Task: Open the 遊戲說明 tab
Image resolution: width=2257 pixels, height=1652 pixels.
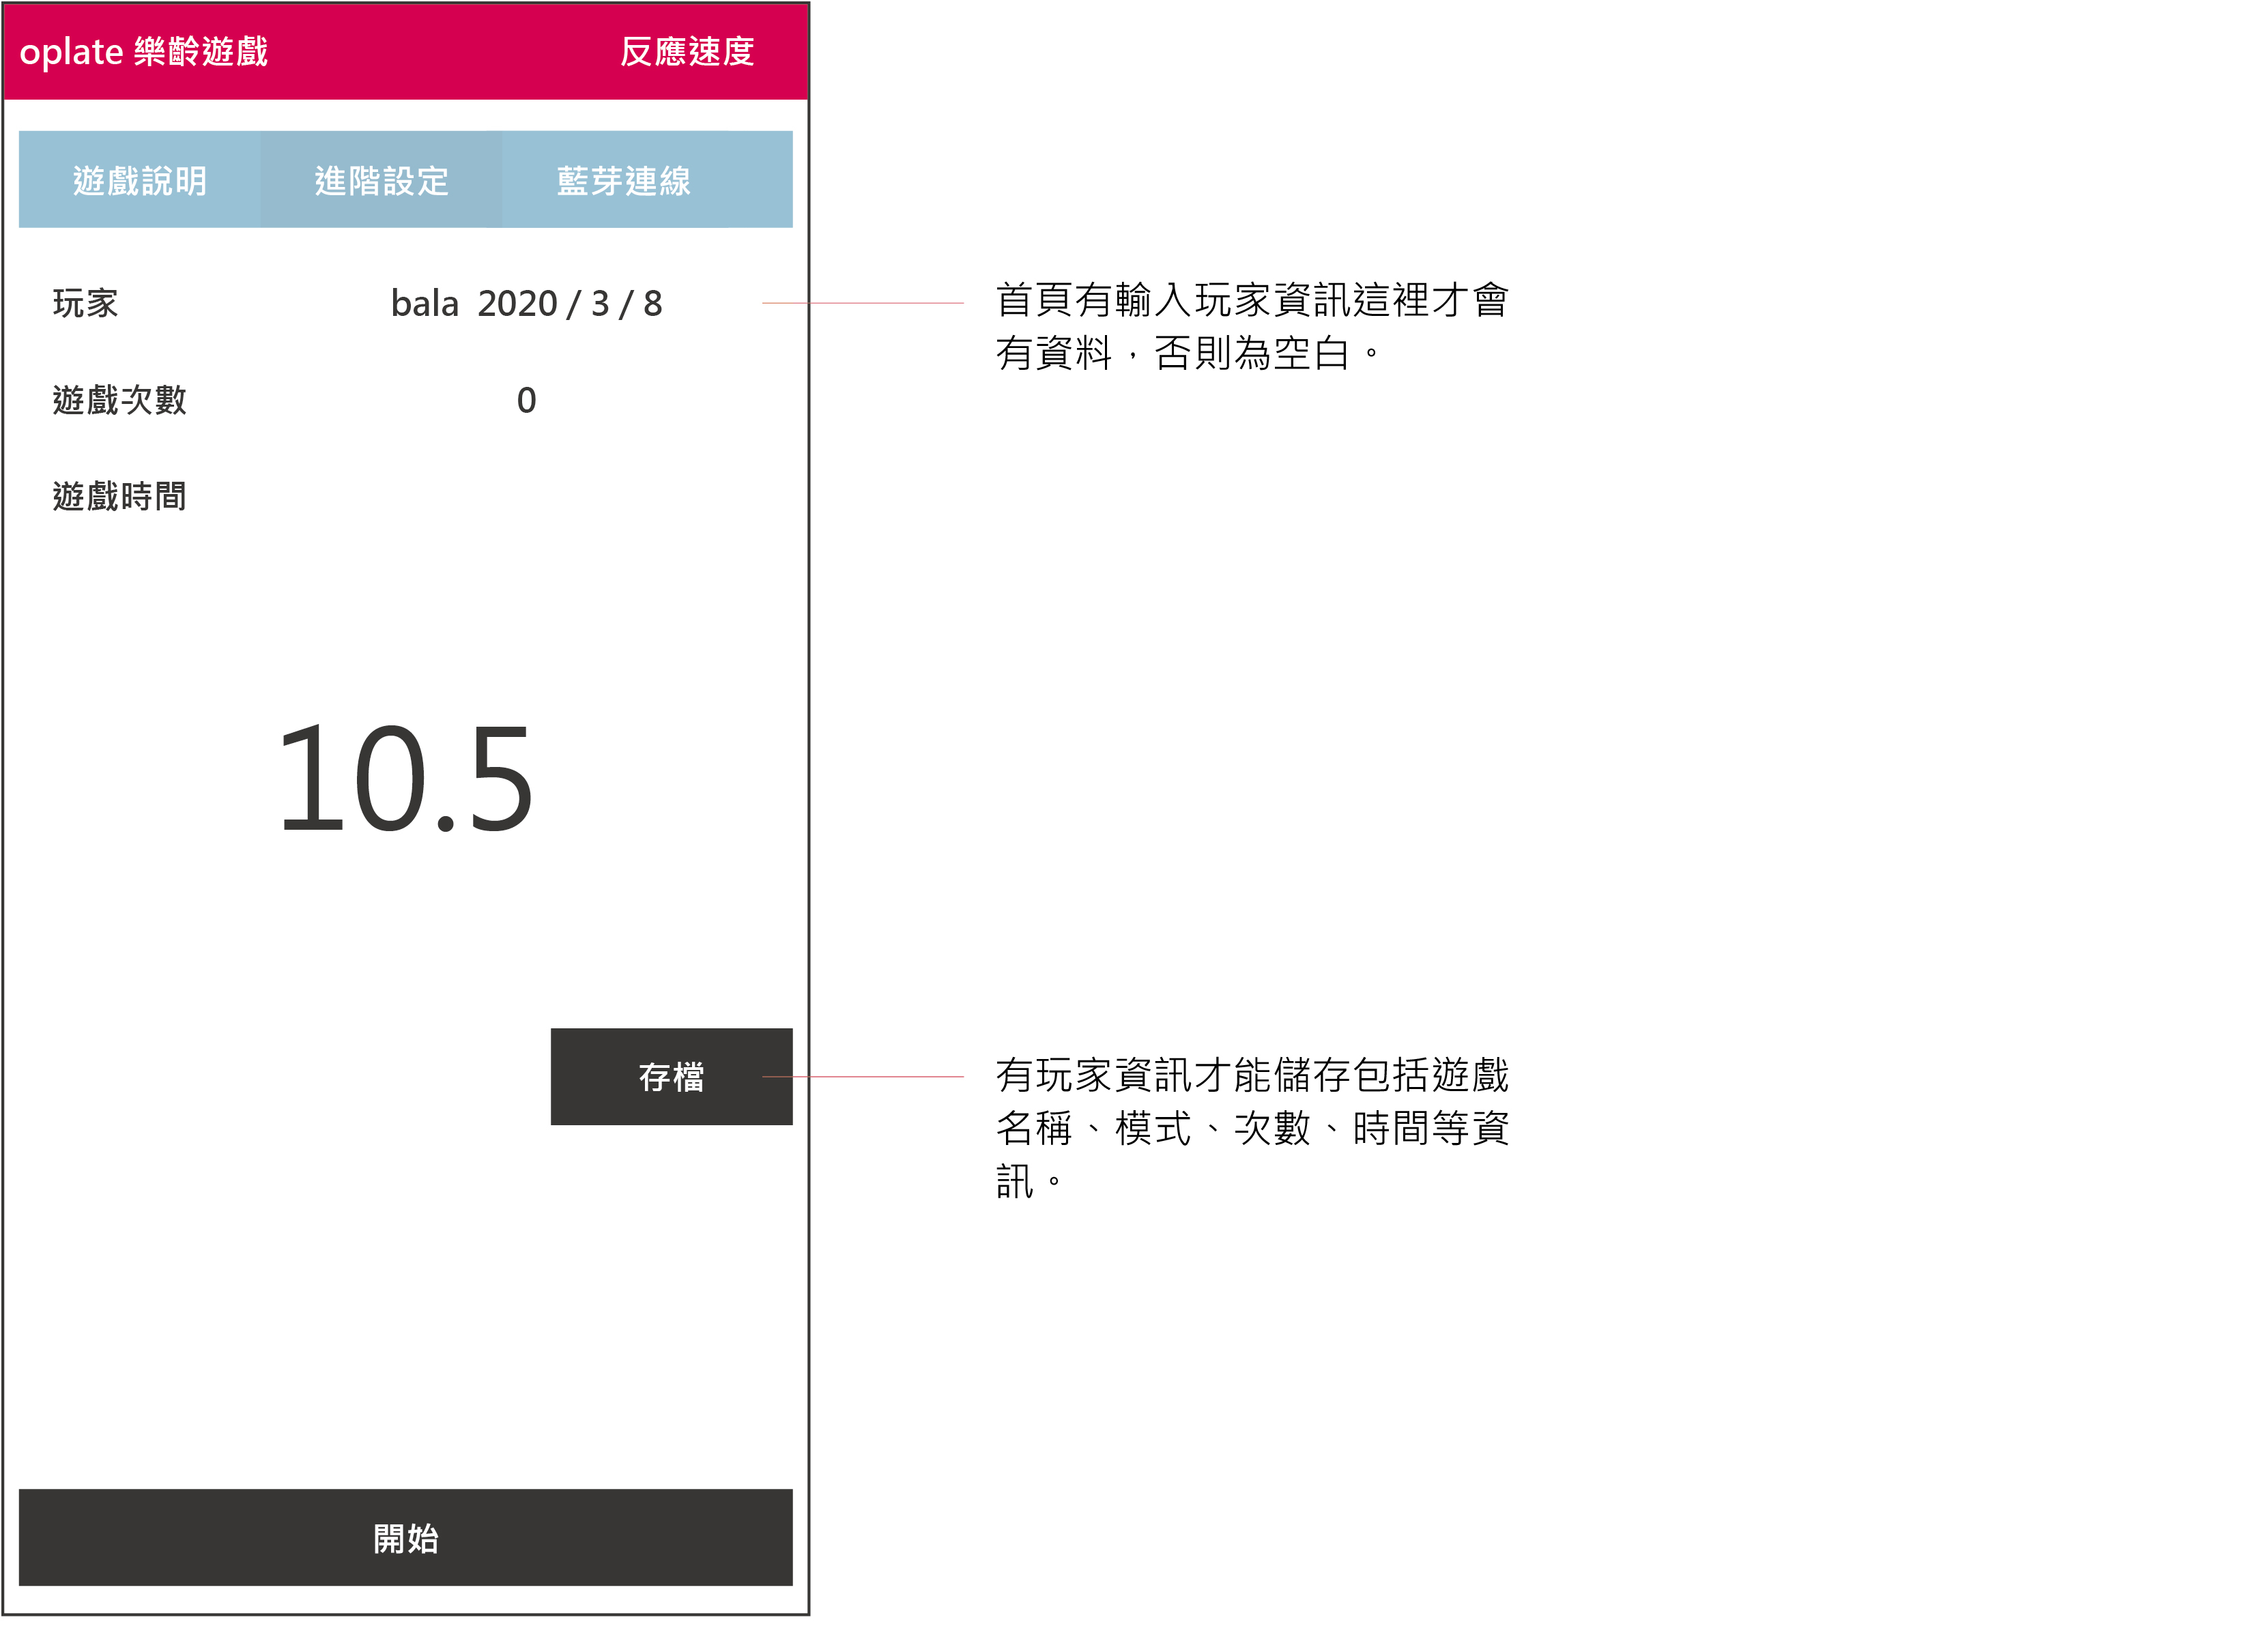Action: [139, 180]
